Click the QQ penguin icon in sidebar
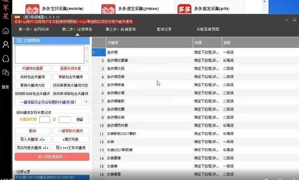Screen dimensions: 299x180 tap(5, 59)
